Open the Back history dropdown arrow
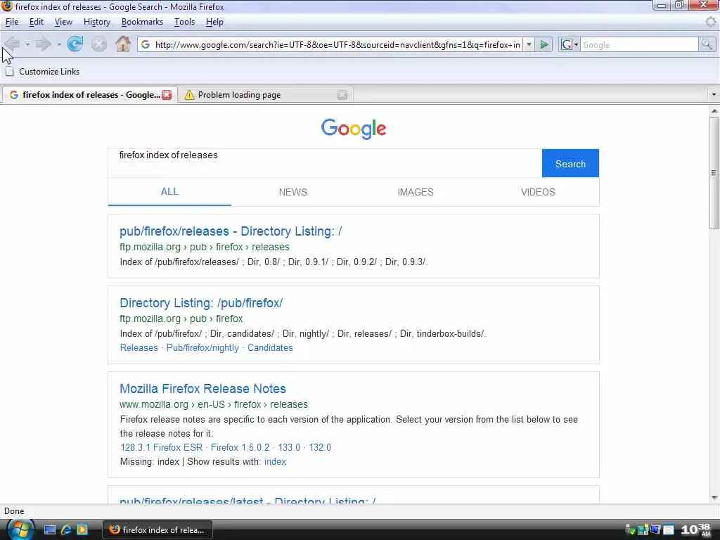Screen dimensions: 720x540 tap(27, 44)
